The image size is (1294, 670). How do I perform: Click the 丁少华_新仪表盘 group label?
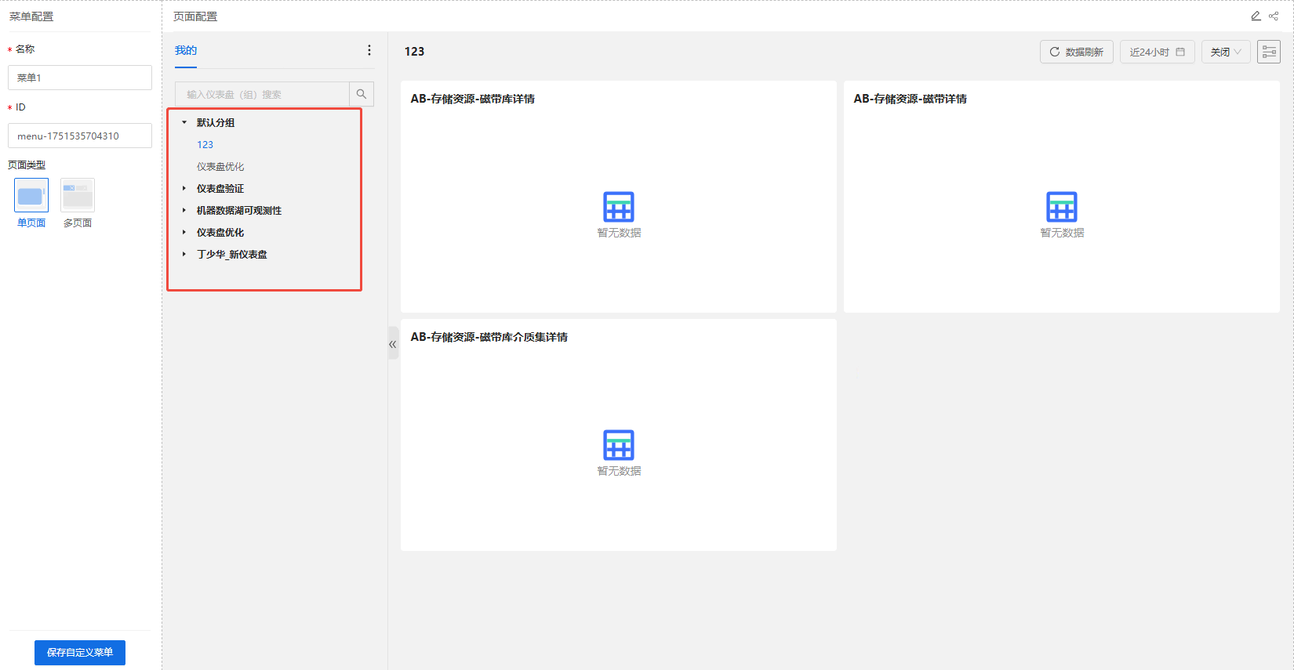232,254
